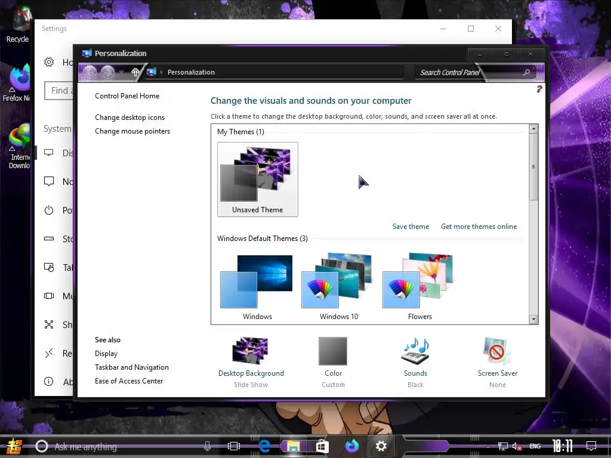Open Display under See also

[x=106, y=354]
